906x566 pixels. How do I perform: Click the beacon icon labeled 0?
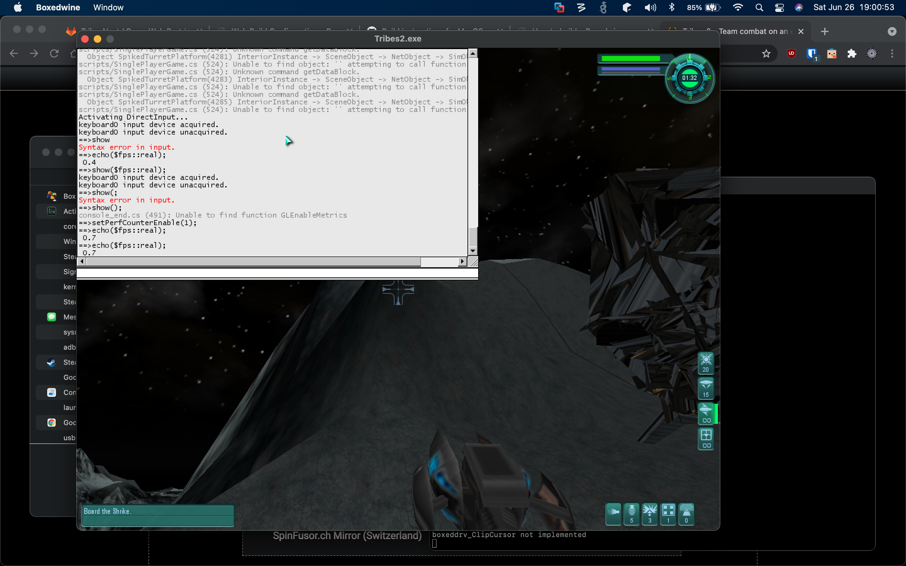686,514
